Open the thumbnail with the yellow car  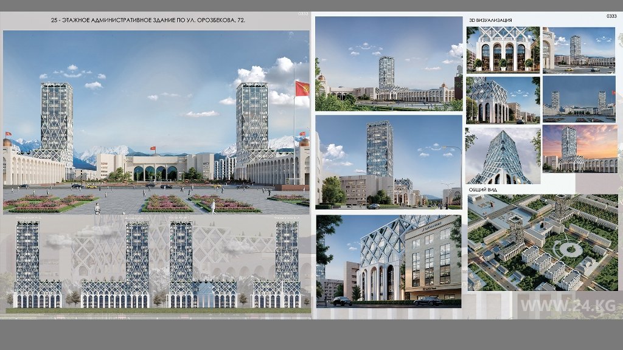tap(578, 49)
